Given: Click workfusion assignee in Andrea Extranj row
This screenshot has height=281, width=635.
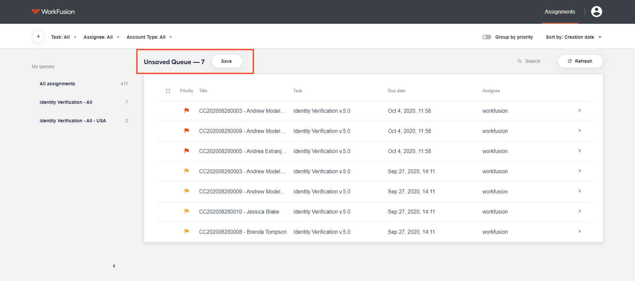Looking at the screenshot, I should 495,151.
